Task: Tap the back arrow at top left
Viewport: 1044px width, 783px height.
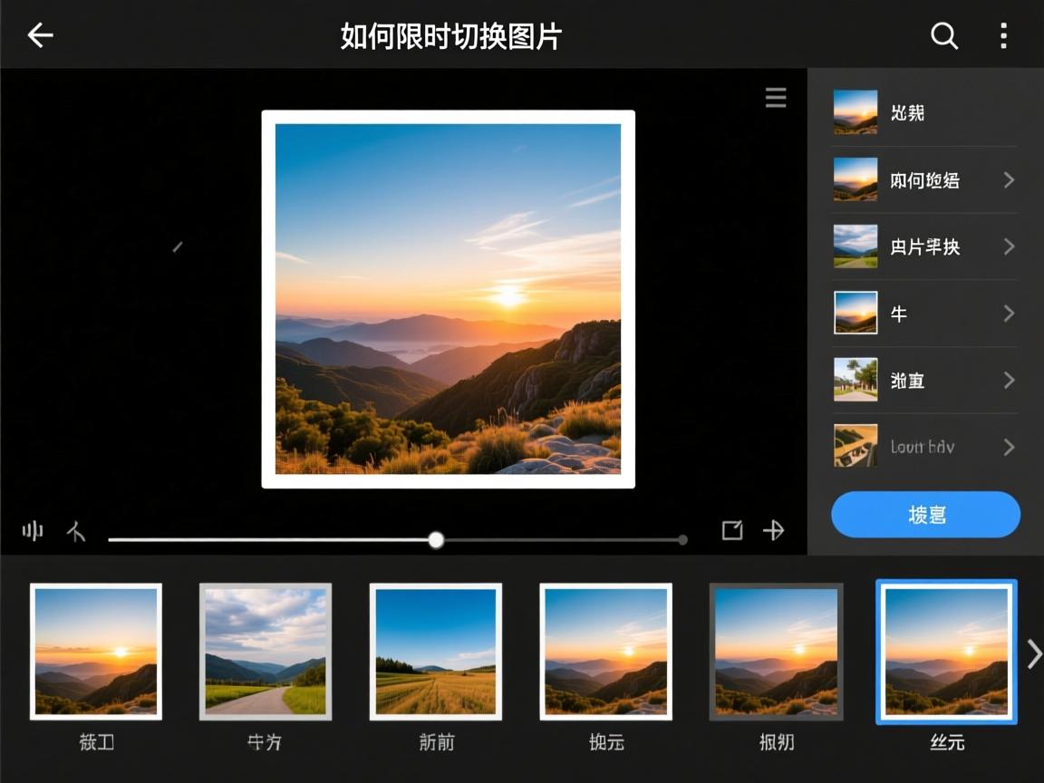Action: (40, 34)
